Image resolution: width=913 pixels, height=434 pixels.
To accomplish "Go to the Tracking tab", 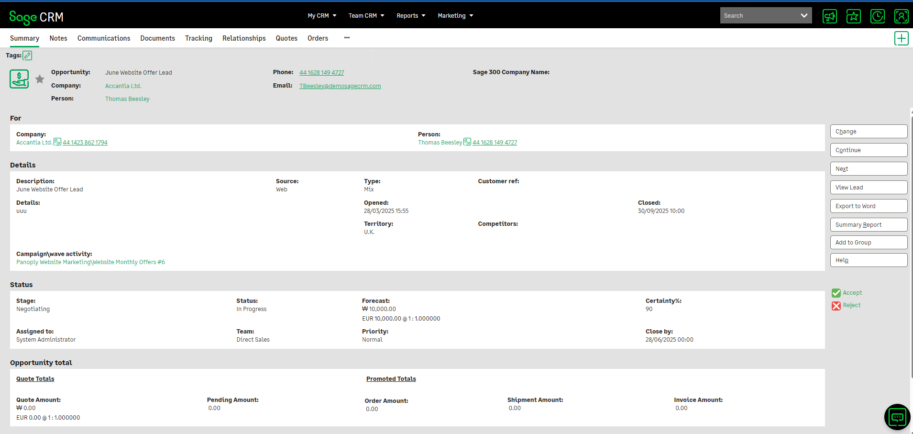I will point(198,38).
